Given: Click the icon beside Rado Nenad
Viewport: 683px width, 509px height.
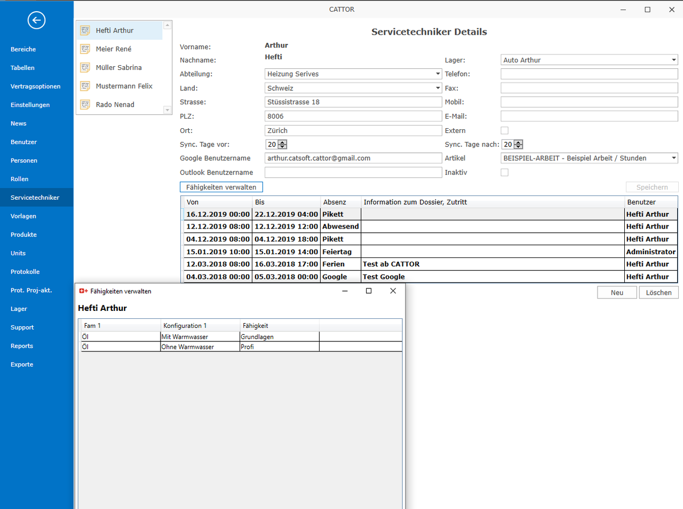Looking at the screenshot, I should 85,105.
